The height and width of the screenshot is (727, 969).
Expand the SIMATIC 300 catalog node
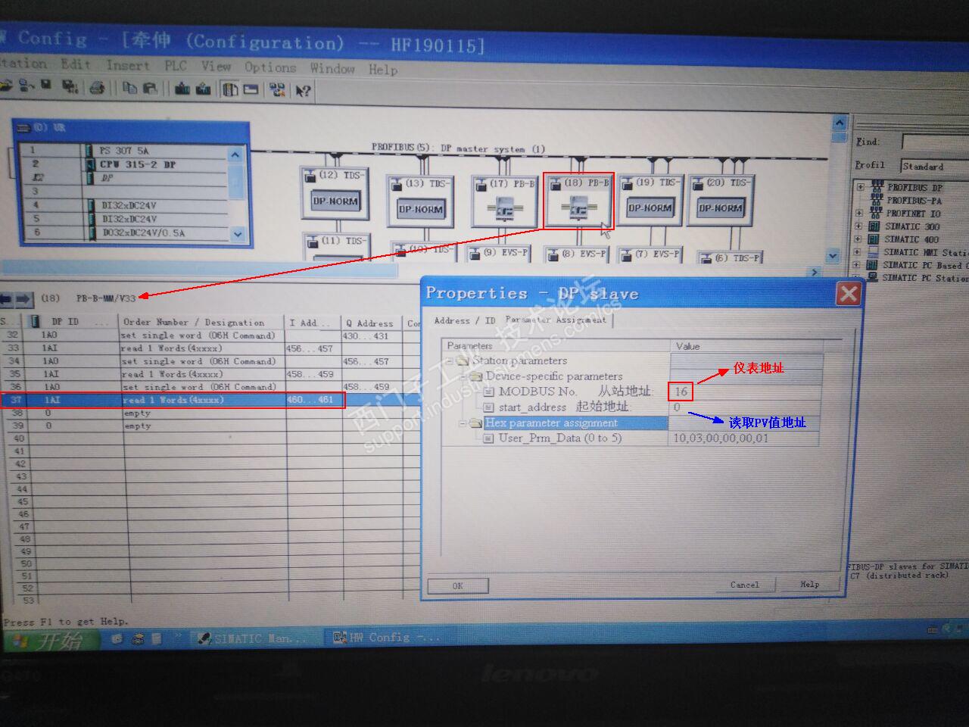coord(858,226)
